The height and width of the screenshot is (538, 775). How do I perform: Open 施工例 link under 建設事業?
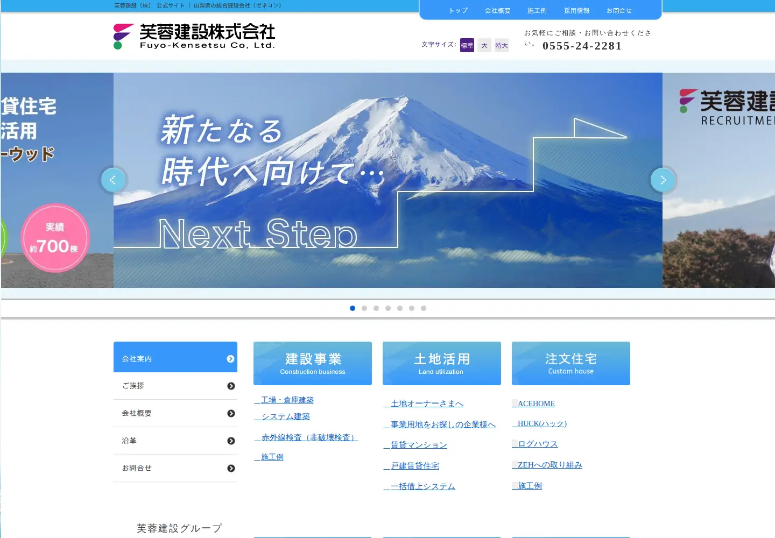[269, 457]
